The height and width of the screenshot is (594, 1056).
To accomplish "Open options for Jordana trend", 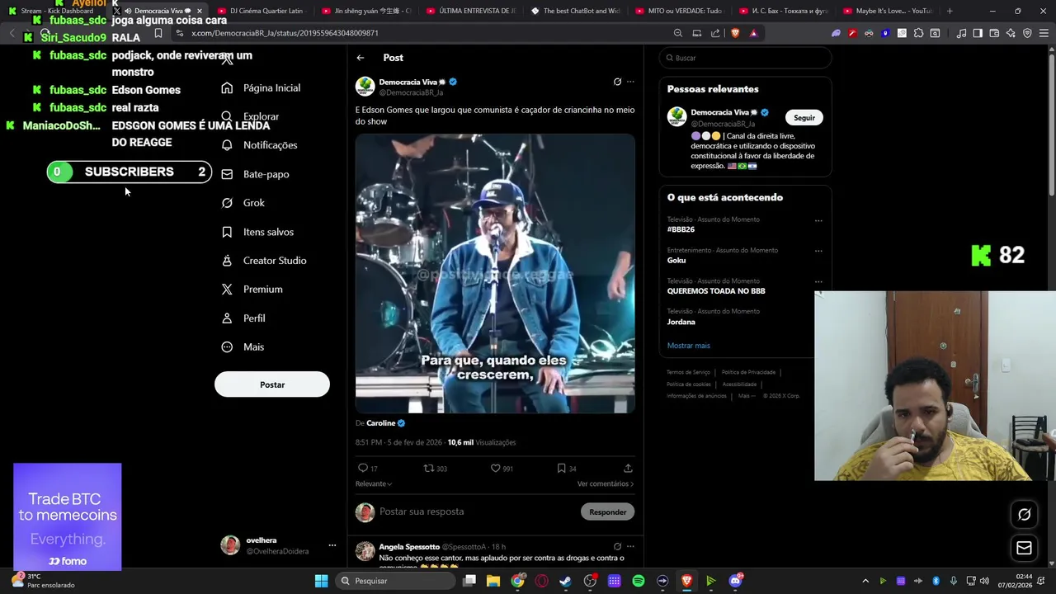I will 818,312.
